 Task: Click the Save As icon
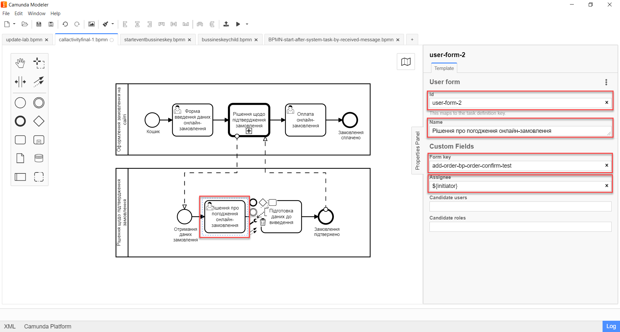click(51, 24)
